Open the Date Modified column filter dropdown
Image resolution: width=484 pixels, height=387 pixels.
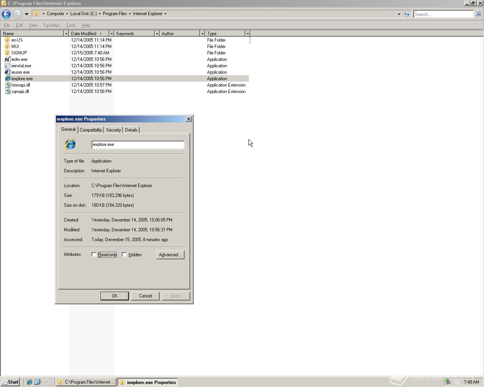point(112,34)
